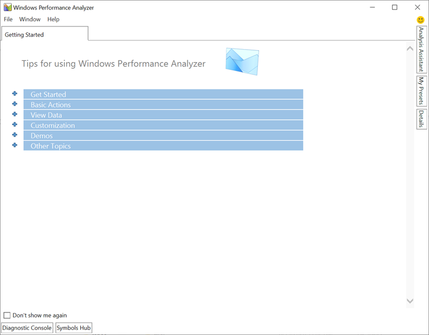Open the My Presets side tab
Viewport: 429px width, 335px height.
click(421, 91)
